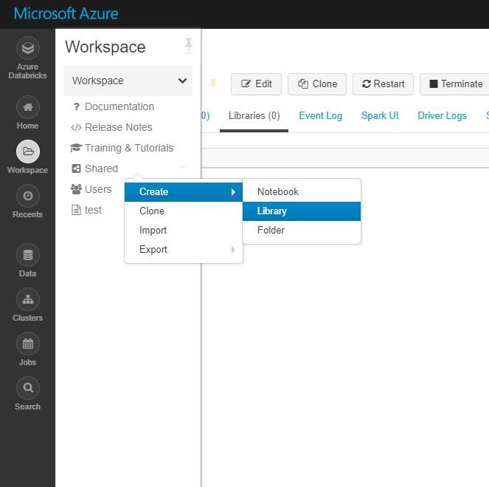489x487 pixels.
Task: Click the Training graduation cap icon
Action: coord(76,148)
